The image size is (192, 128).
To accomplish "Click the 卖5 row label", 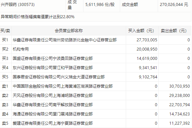I will pos(5,123).
